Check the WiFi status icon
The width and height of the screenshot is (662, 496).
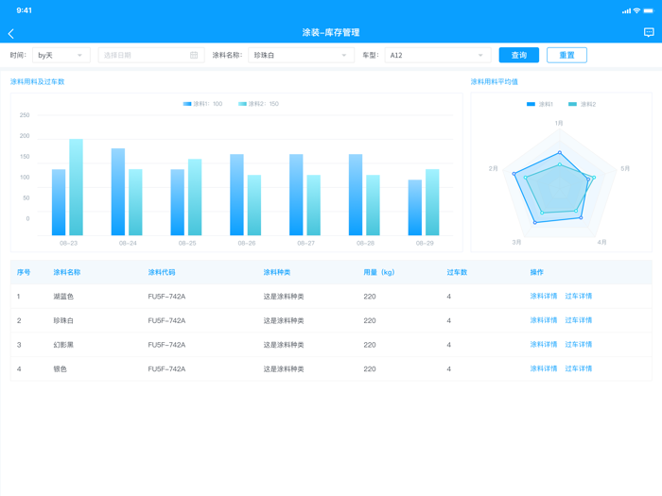[636, 10]
